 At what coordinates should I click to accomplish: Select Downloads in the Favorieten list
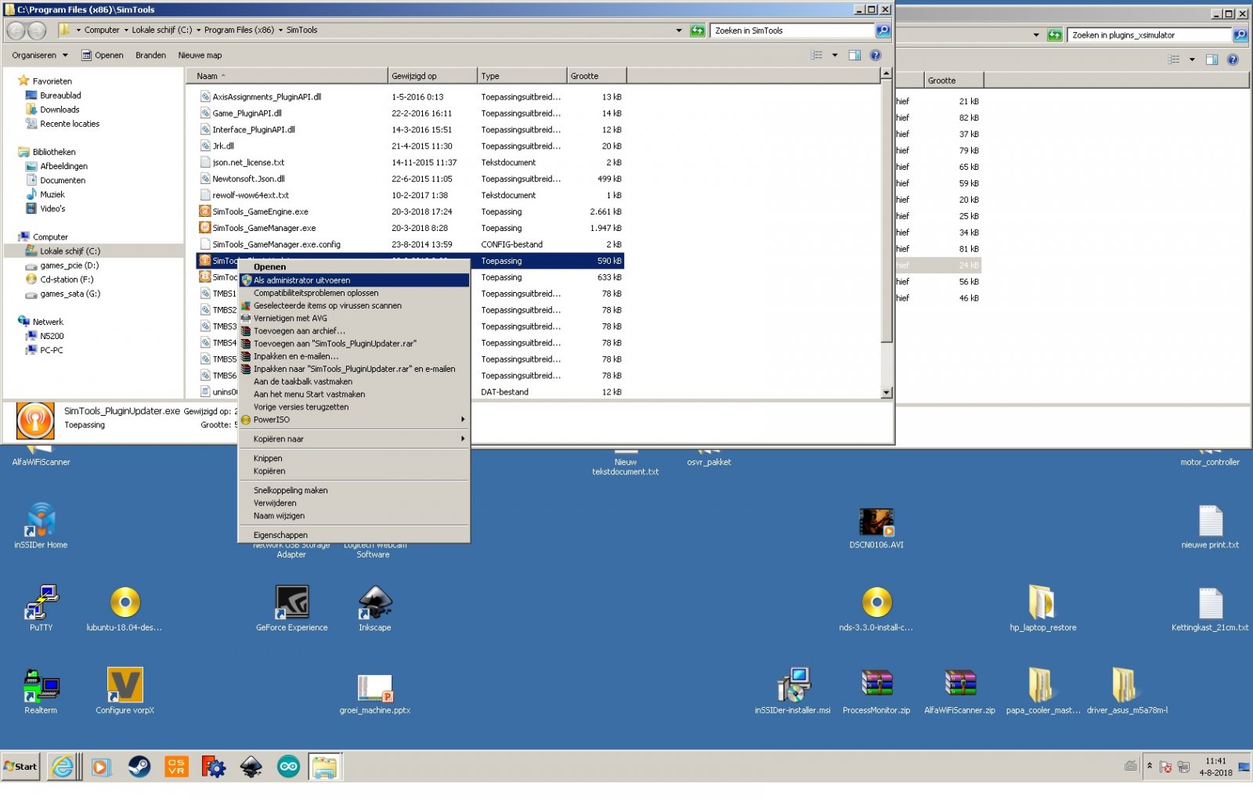[x=60, y=110]
